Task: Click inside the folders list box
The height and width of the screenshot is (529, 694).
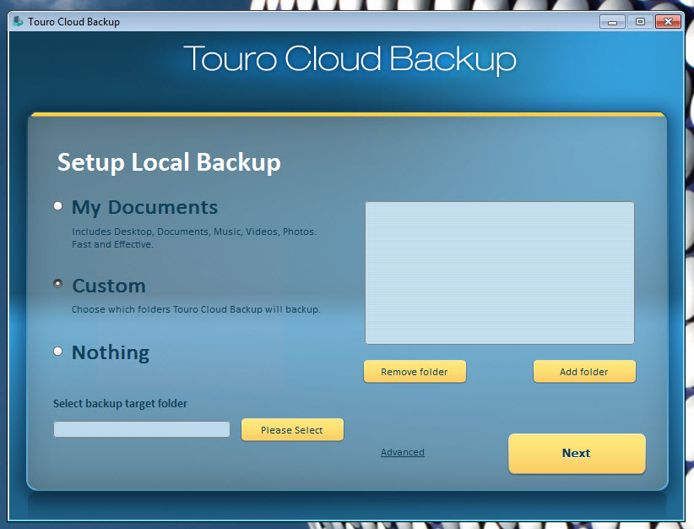Action: pyautogui.click(x=499, y=272)
